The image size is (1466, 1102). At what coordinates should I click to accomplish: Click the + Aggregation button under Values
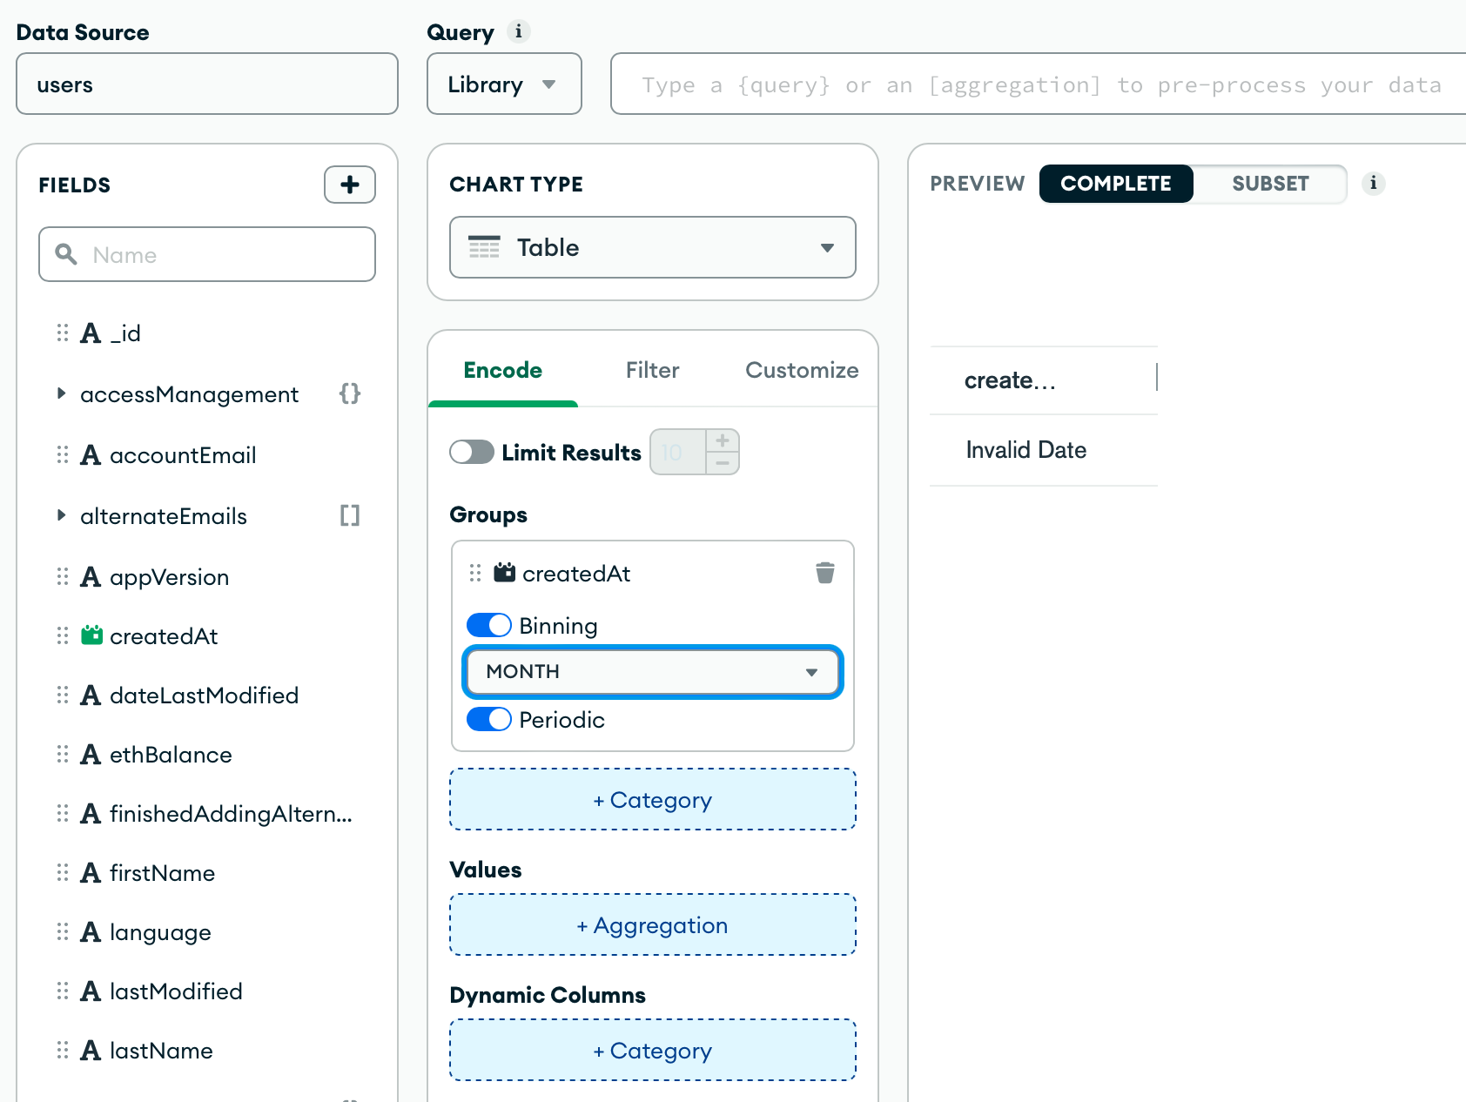coord(652,924)
